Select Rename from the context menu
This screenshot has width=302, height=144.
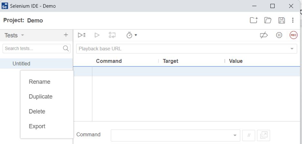(40, 82)
